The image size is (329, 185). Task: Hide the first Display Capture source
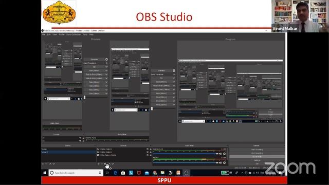coord(148,149)
